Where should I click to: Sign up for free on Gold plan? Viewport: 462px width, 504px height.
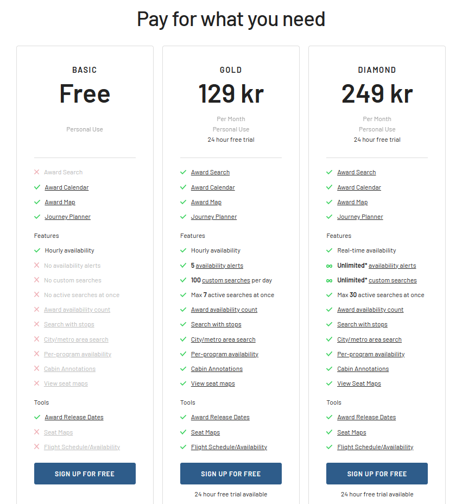pyautogui.click(x=231, y=474)
